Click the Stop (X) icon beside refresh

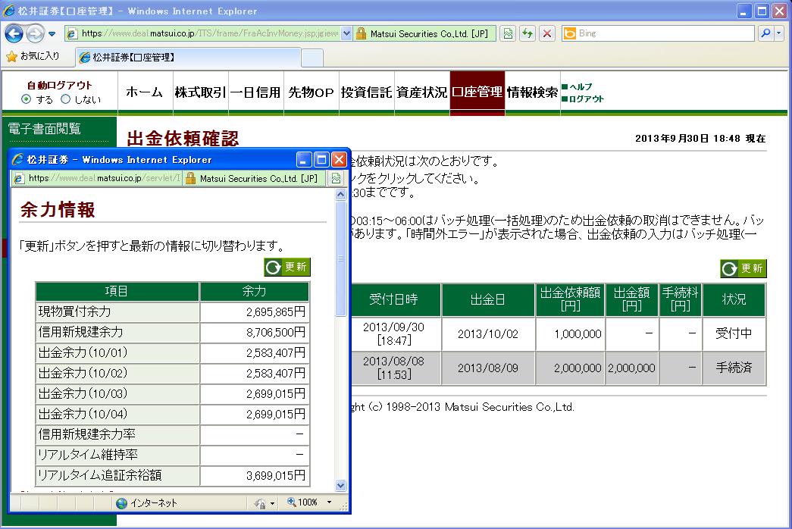point(546,33)
